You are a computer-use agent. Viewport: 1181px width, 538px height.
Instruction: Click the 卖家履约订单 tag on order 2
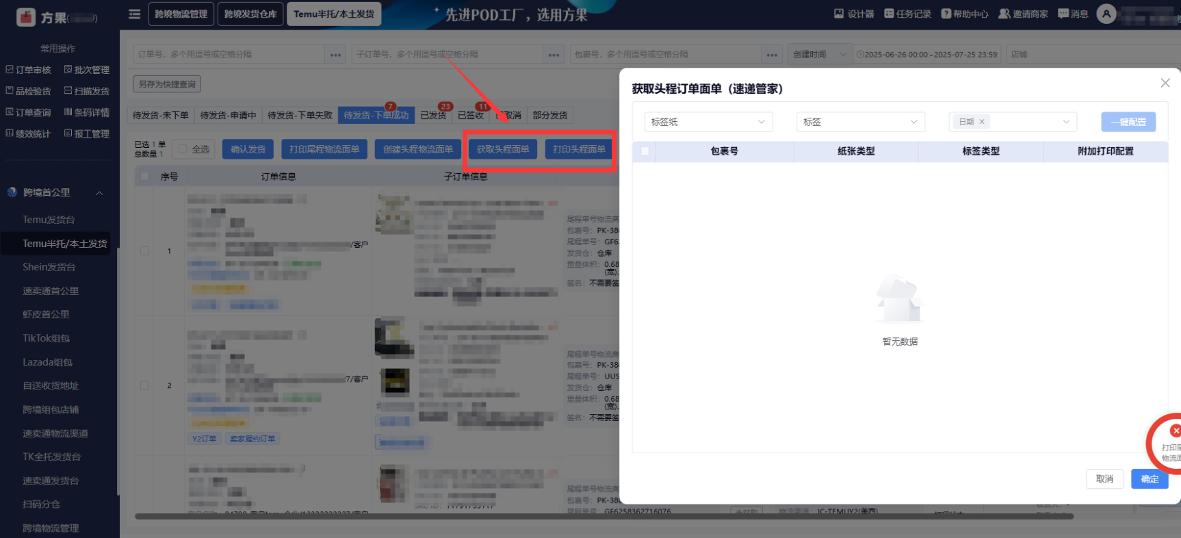252,439
